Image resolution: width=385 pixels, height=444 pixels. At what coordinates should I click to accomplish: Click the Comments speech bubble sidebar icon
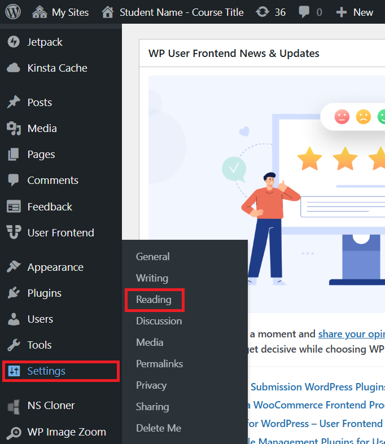[14, 180]
